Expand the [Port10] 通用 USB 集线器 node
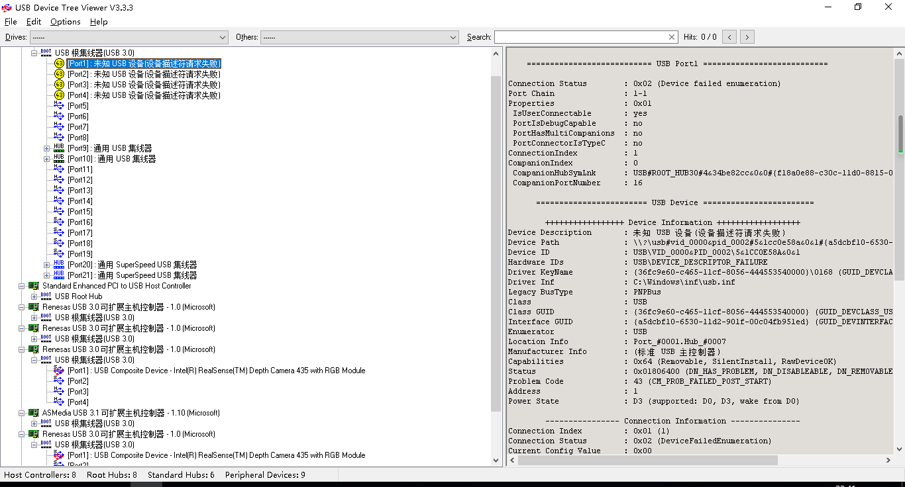The image size is (905, 487). click(47, 159)
